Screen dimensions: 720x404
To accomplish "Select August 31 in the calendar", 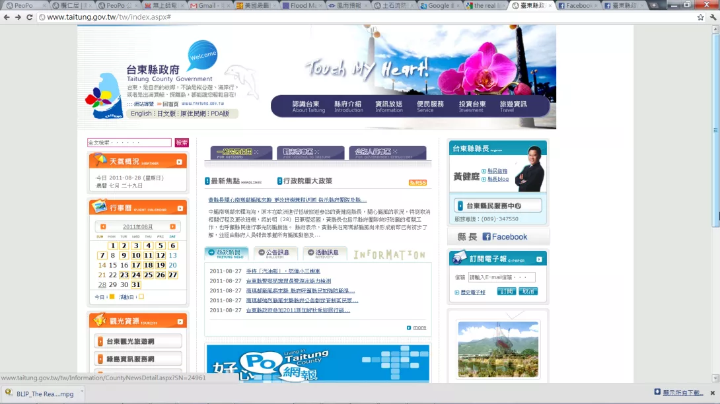I will (x=136, y=285).
